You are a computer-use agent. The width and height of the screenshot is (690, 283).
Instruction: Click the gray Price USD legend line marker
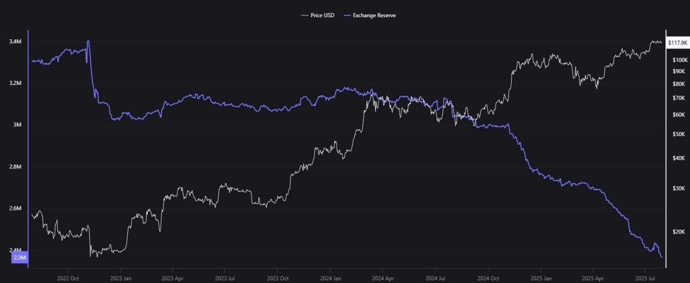coord(305,15)
